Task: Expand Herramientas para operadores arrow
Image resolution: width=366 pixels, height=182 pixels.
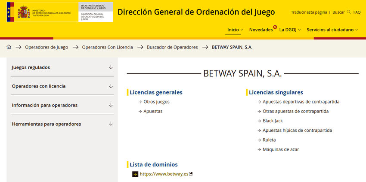Action: [x=111, y=124]
